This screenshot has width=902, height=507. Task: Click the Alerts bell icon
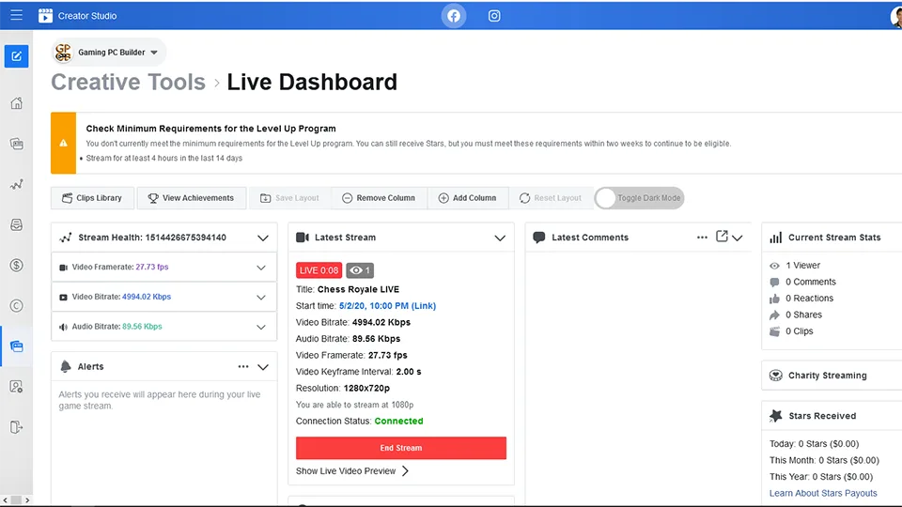coord(66,366)
